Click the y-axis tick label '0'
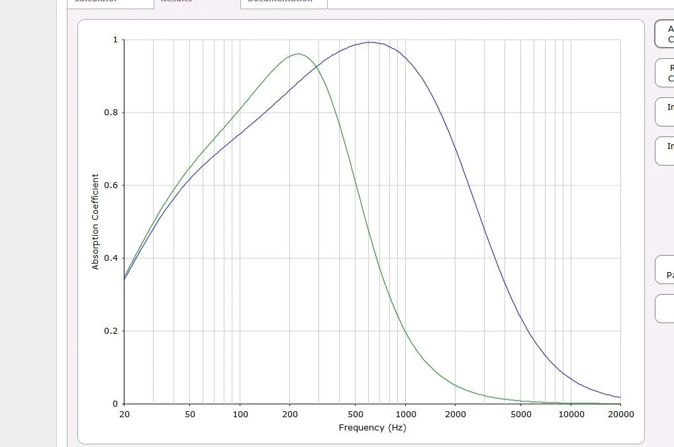The height and width of the screenshot is (447, 674). [x=115, y=404]
